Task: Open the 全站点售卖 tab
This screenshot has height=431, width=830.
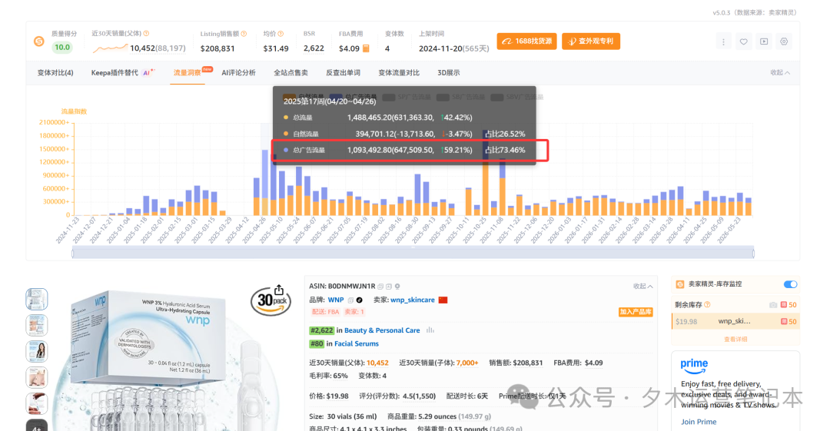Action: 290,72
